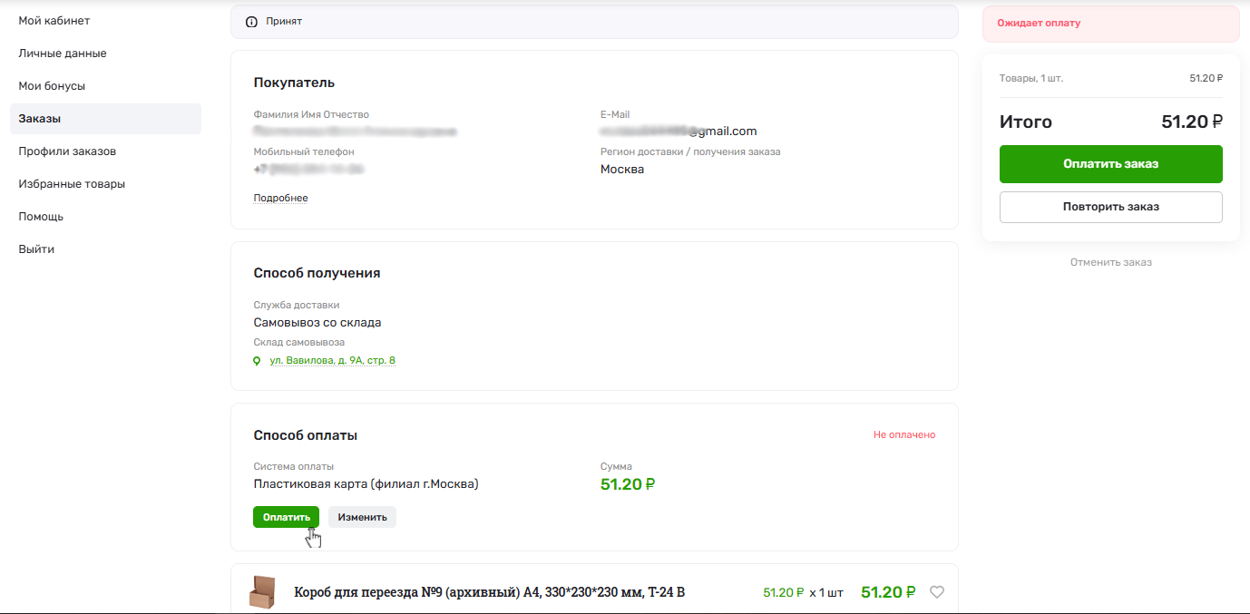Screen dimensions: 1250x614
Task: Click the product thumbnail of the cardboard box
Action: point(262,590)
